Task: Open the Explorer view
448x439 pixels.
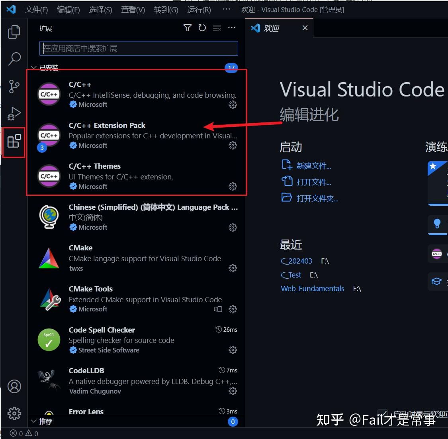Action: point(14,31)
